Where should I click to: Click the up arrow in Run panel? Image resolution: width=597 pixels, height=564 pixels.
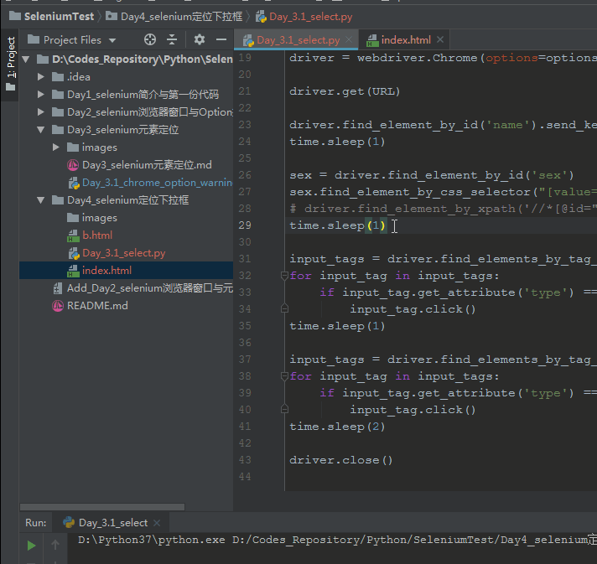click(x=55, y=545)
